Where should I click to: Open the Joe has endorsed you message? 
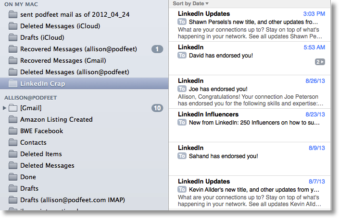(250, 92)
